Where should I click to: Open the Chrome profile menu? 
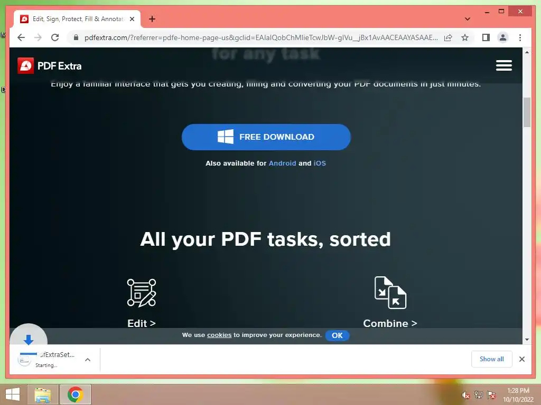[503, 37]
